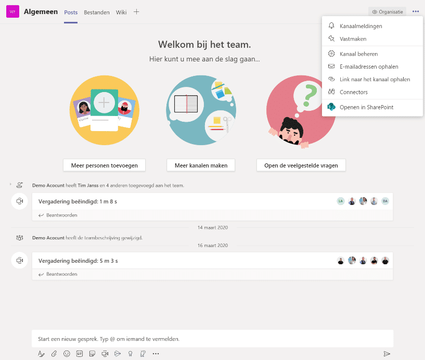Click the meeting icon next to 1 m 8 s meeting
The width and height of the screenshot is (425, 360).
tap(20, 201)
